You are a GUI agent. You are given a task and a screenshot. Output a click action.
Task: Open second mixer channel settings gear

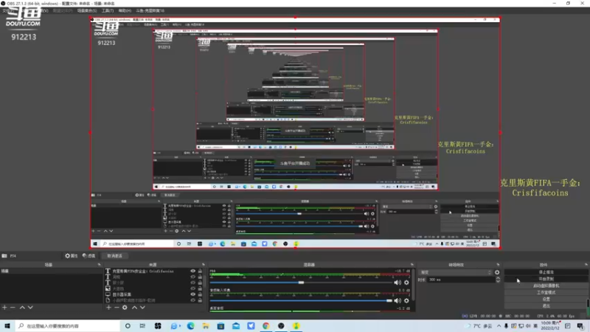(407, 301)
